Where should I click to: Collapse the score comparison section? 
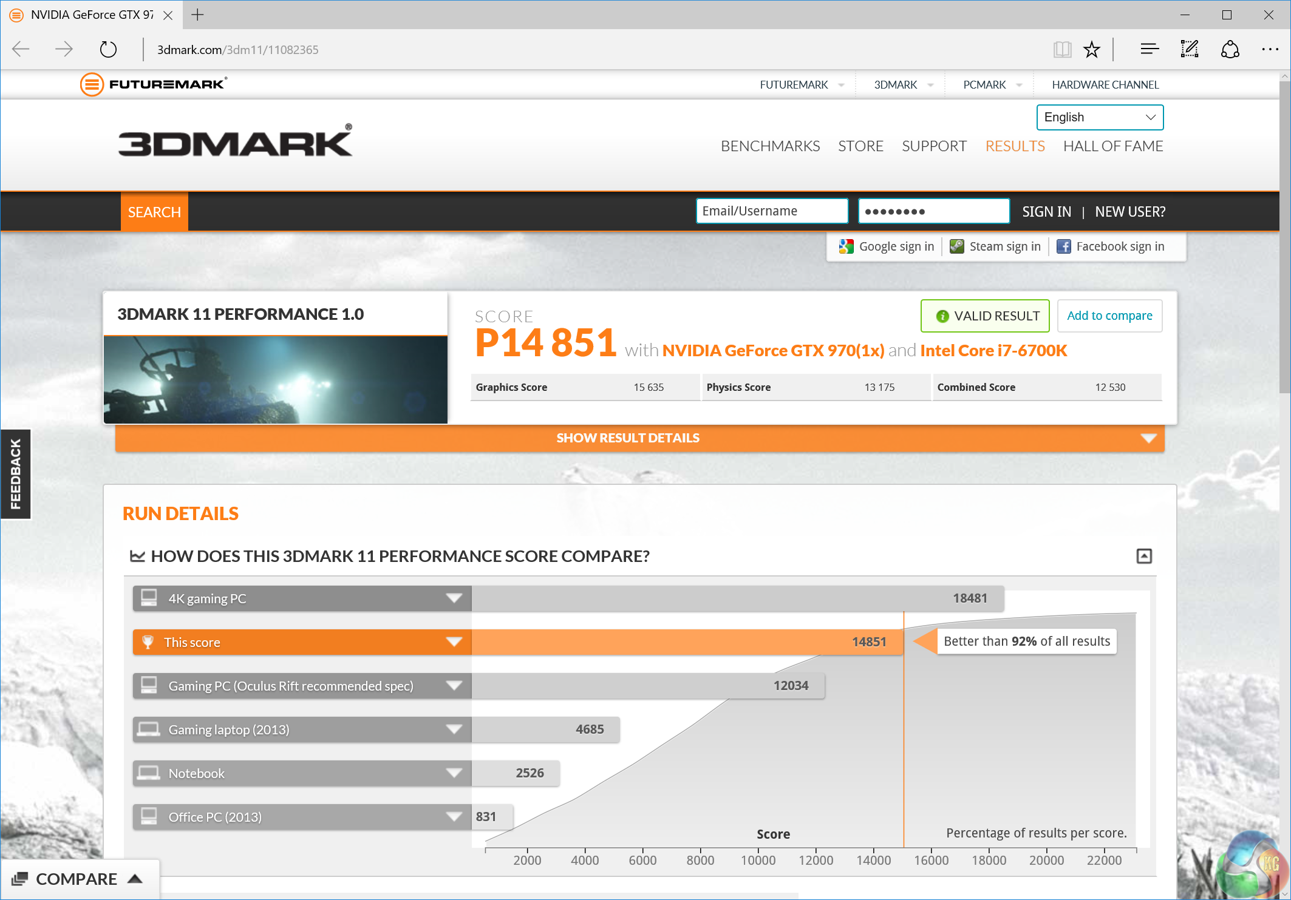(x=1144, y=556)
